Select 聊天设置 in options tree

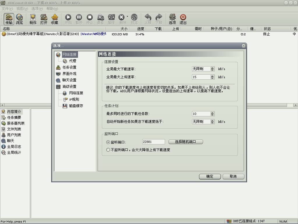(69, 80)
